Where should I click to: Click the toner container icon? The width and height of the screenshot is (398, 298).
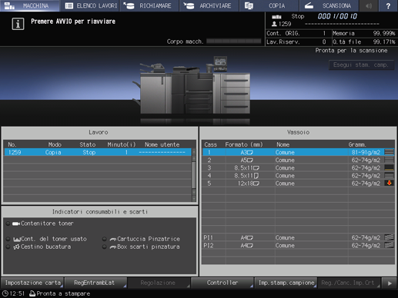pos(16,223)
